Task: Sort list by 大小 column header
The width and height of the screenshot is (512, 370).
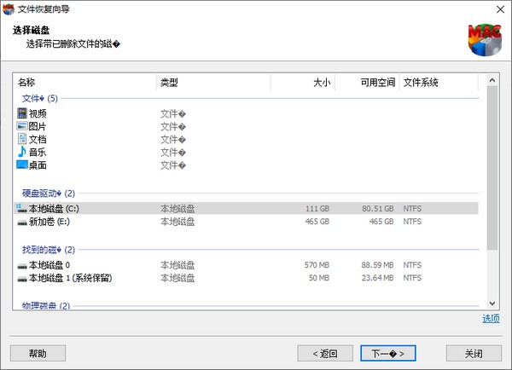Action: [x=303, y=83]
